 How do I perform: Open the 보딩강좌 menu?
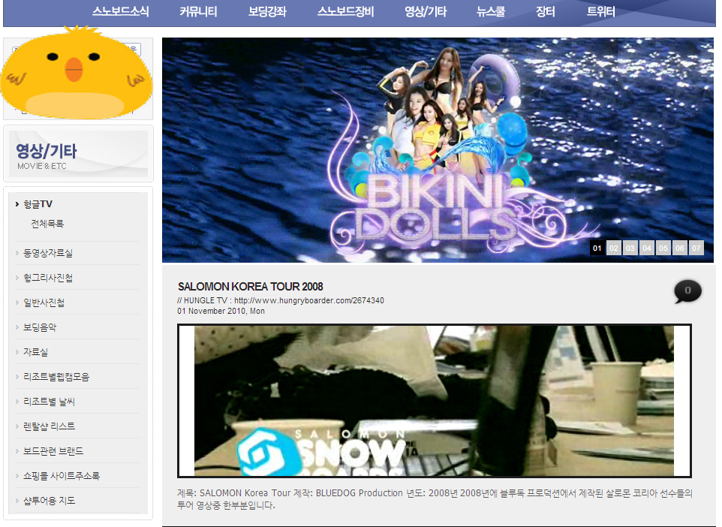[267, 11]
